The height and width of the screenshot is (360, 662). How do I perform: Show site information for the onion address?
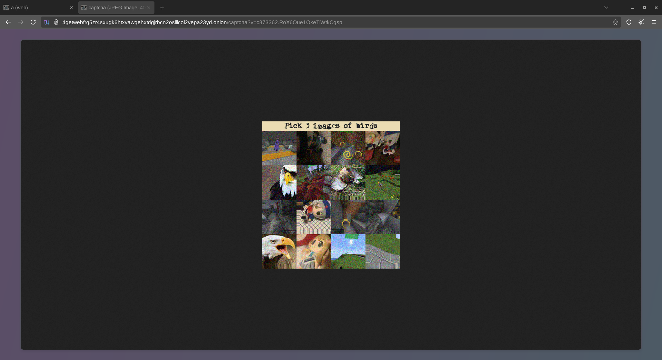point(56,22)
